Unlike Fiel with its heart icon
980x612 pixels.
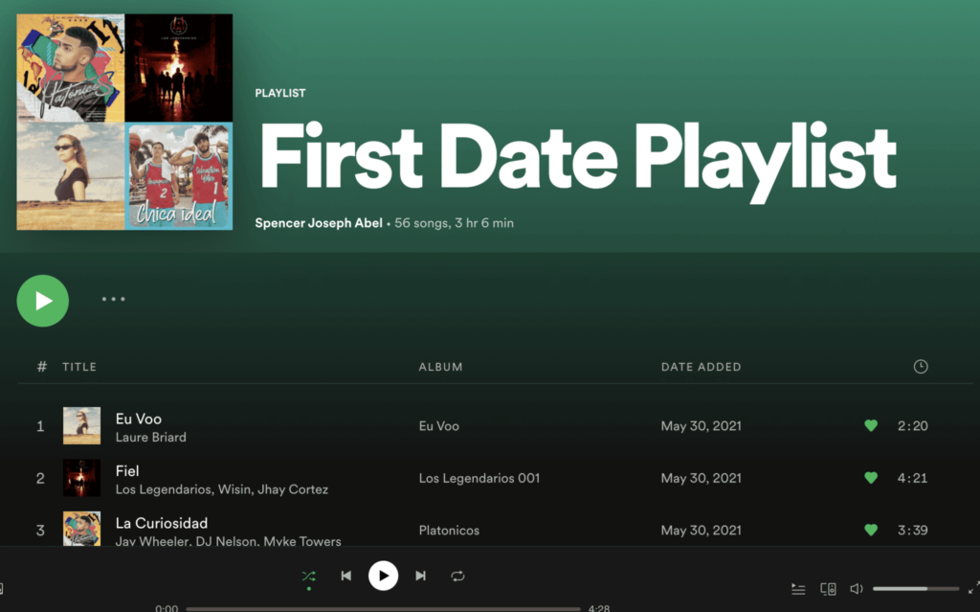[x=871, y=478]
